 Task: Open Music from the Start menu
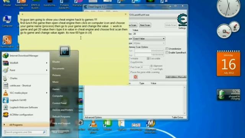pos(56,82)
